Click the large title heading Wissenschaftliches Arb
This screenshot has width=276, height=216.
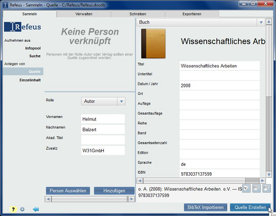(x=223, y=42)
